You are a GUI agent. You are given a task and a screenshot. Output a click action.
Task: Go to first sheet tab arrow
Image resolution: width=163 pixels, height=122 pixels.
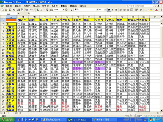tap(2, 113)
